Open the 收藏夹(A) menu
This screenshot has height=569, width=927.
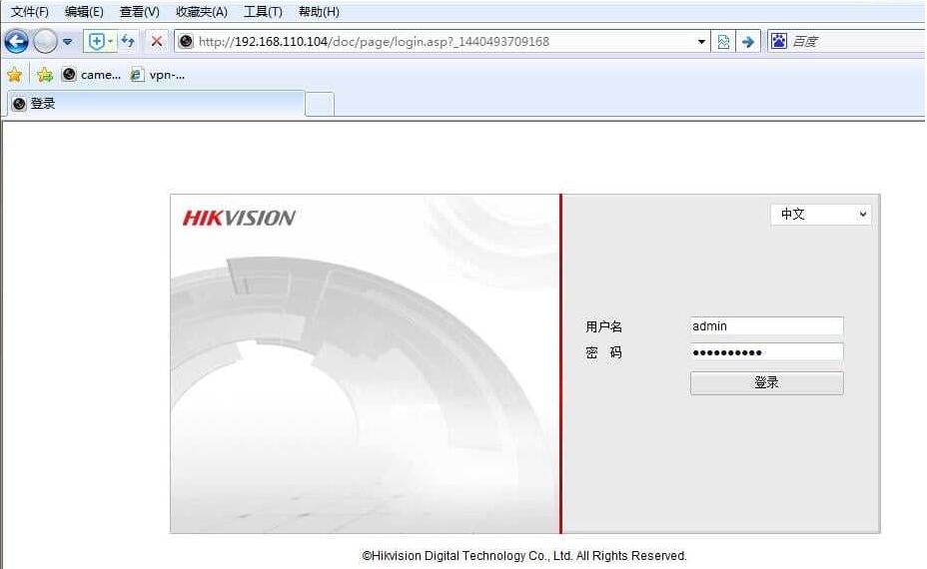[201, 12]
